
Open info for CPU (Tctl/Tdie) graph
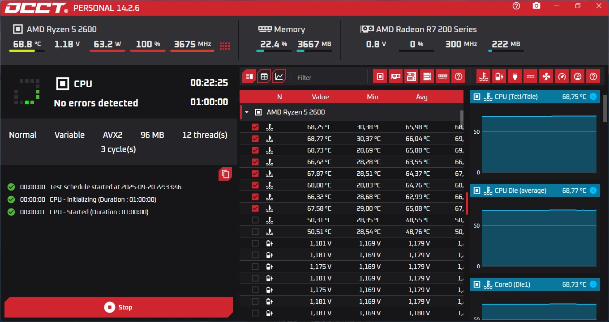tap(593, 97)
